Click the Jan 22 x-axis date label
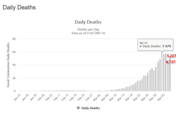The width and height of the screenshot is (176, 114). click(17, 96)
